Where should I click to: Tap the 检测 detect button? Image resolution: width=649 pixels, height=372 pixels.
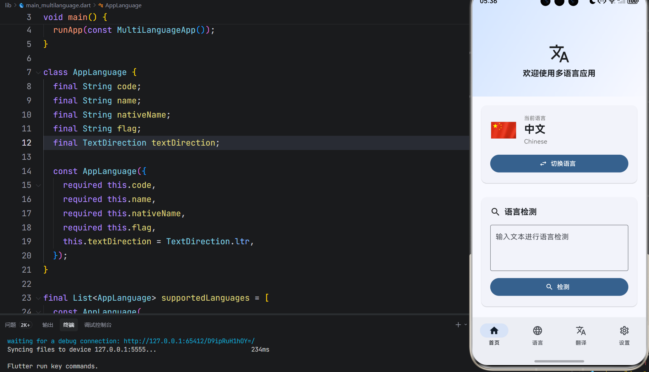coord(559,287)
